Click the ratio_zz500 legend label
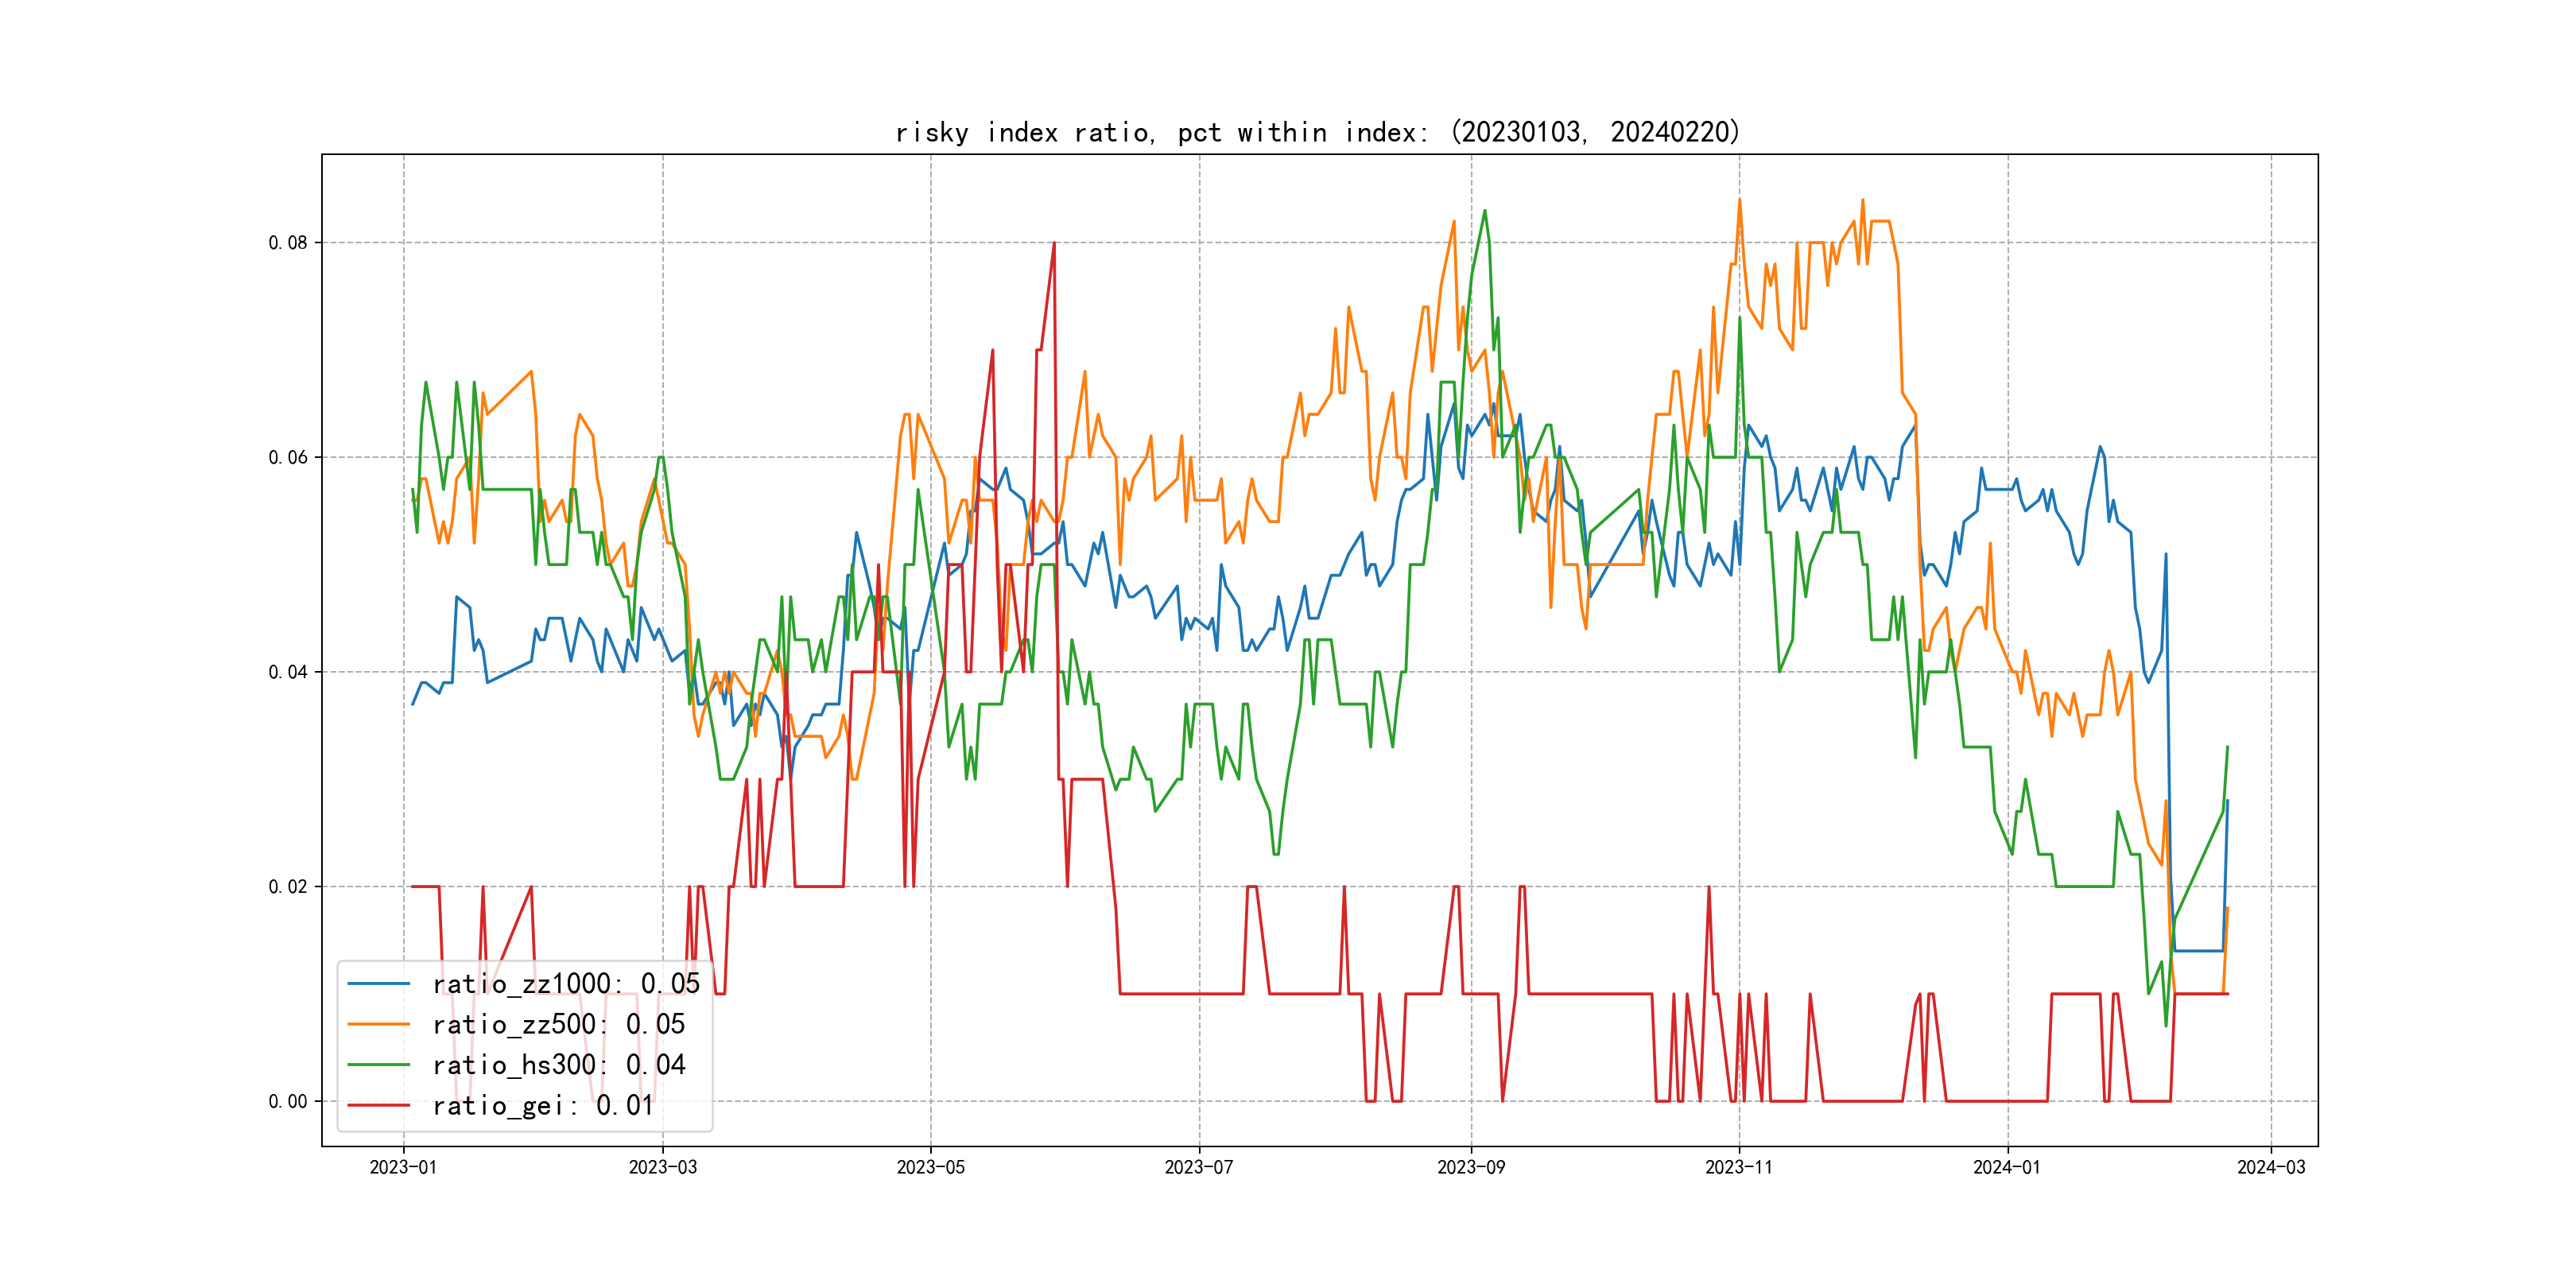The height and width of the screenshot is (1288, 2576). click(x=558, y=1025)
